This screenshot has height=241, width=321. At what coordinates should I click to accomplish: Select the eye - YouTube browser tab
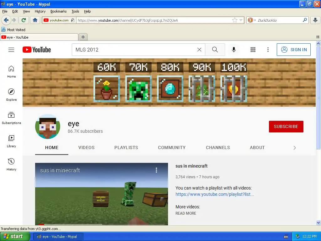(39, 37)
